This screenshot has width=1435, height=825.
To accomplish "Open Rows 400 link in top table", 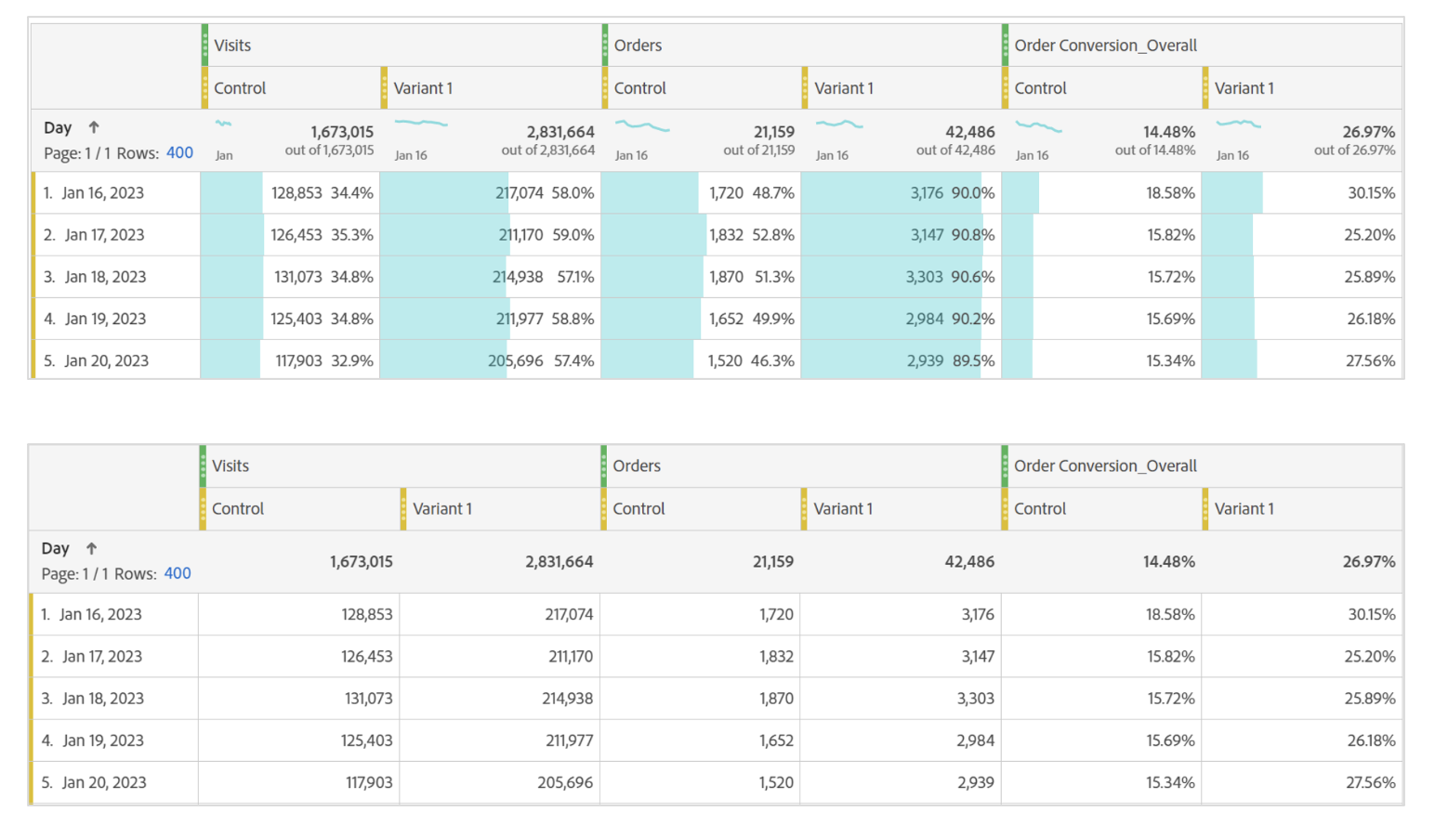I will (179, 152).
